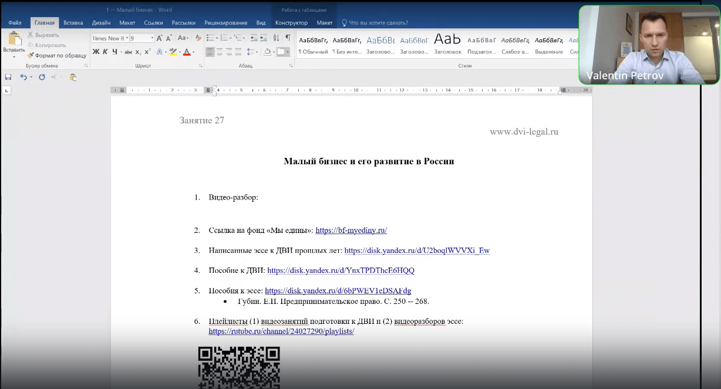
Task: Apply numbered list formatting
Action: (x=224, y=38)
